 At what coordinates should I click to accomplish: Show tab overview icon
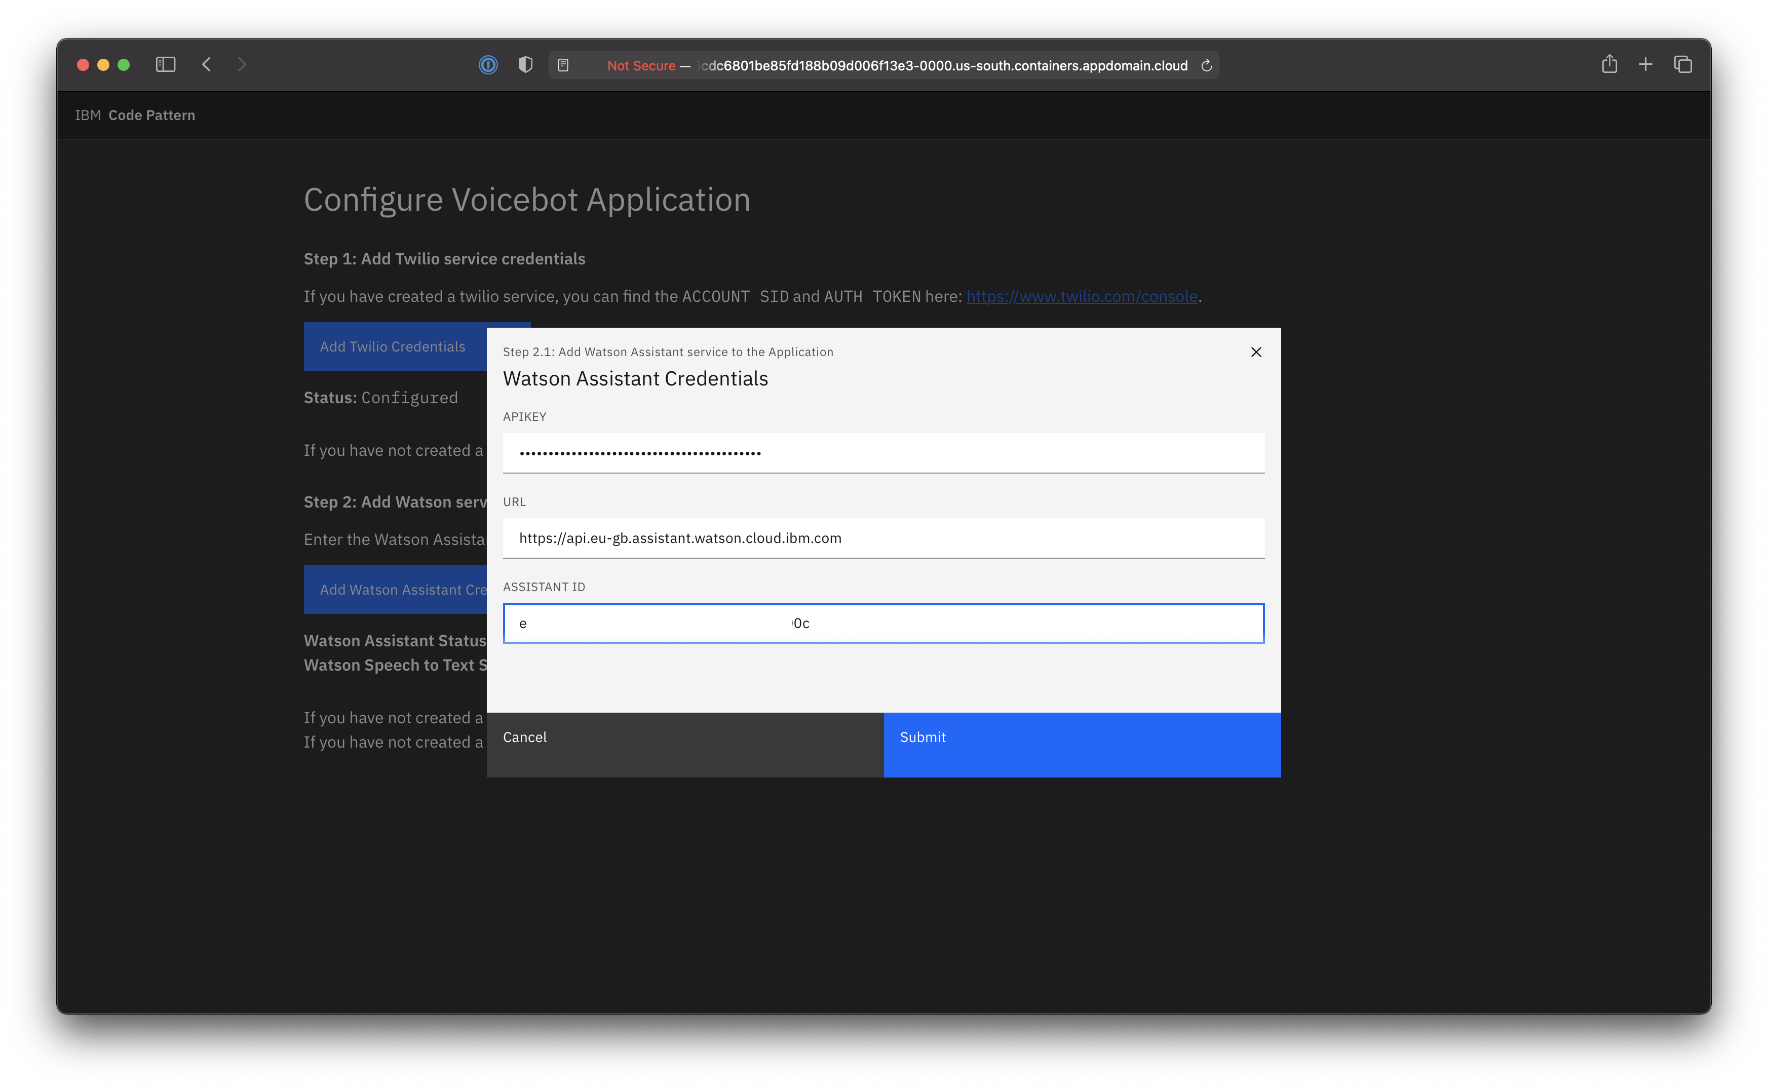[1683, 65]
